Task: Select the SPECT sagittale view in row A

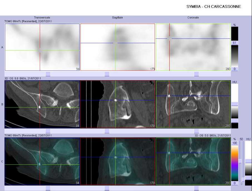Action: 118,47
